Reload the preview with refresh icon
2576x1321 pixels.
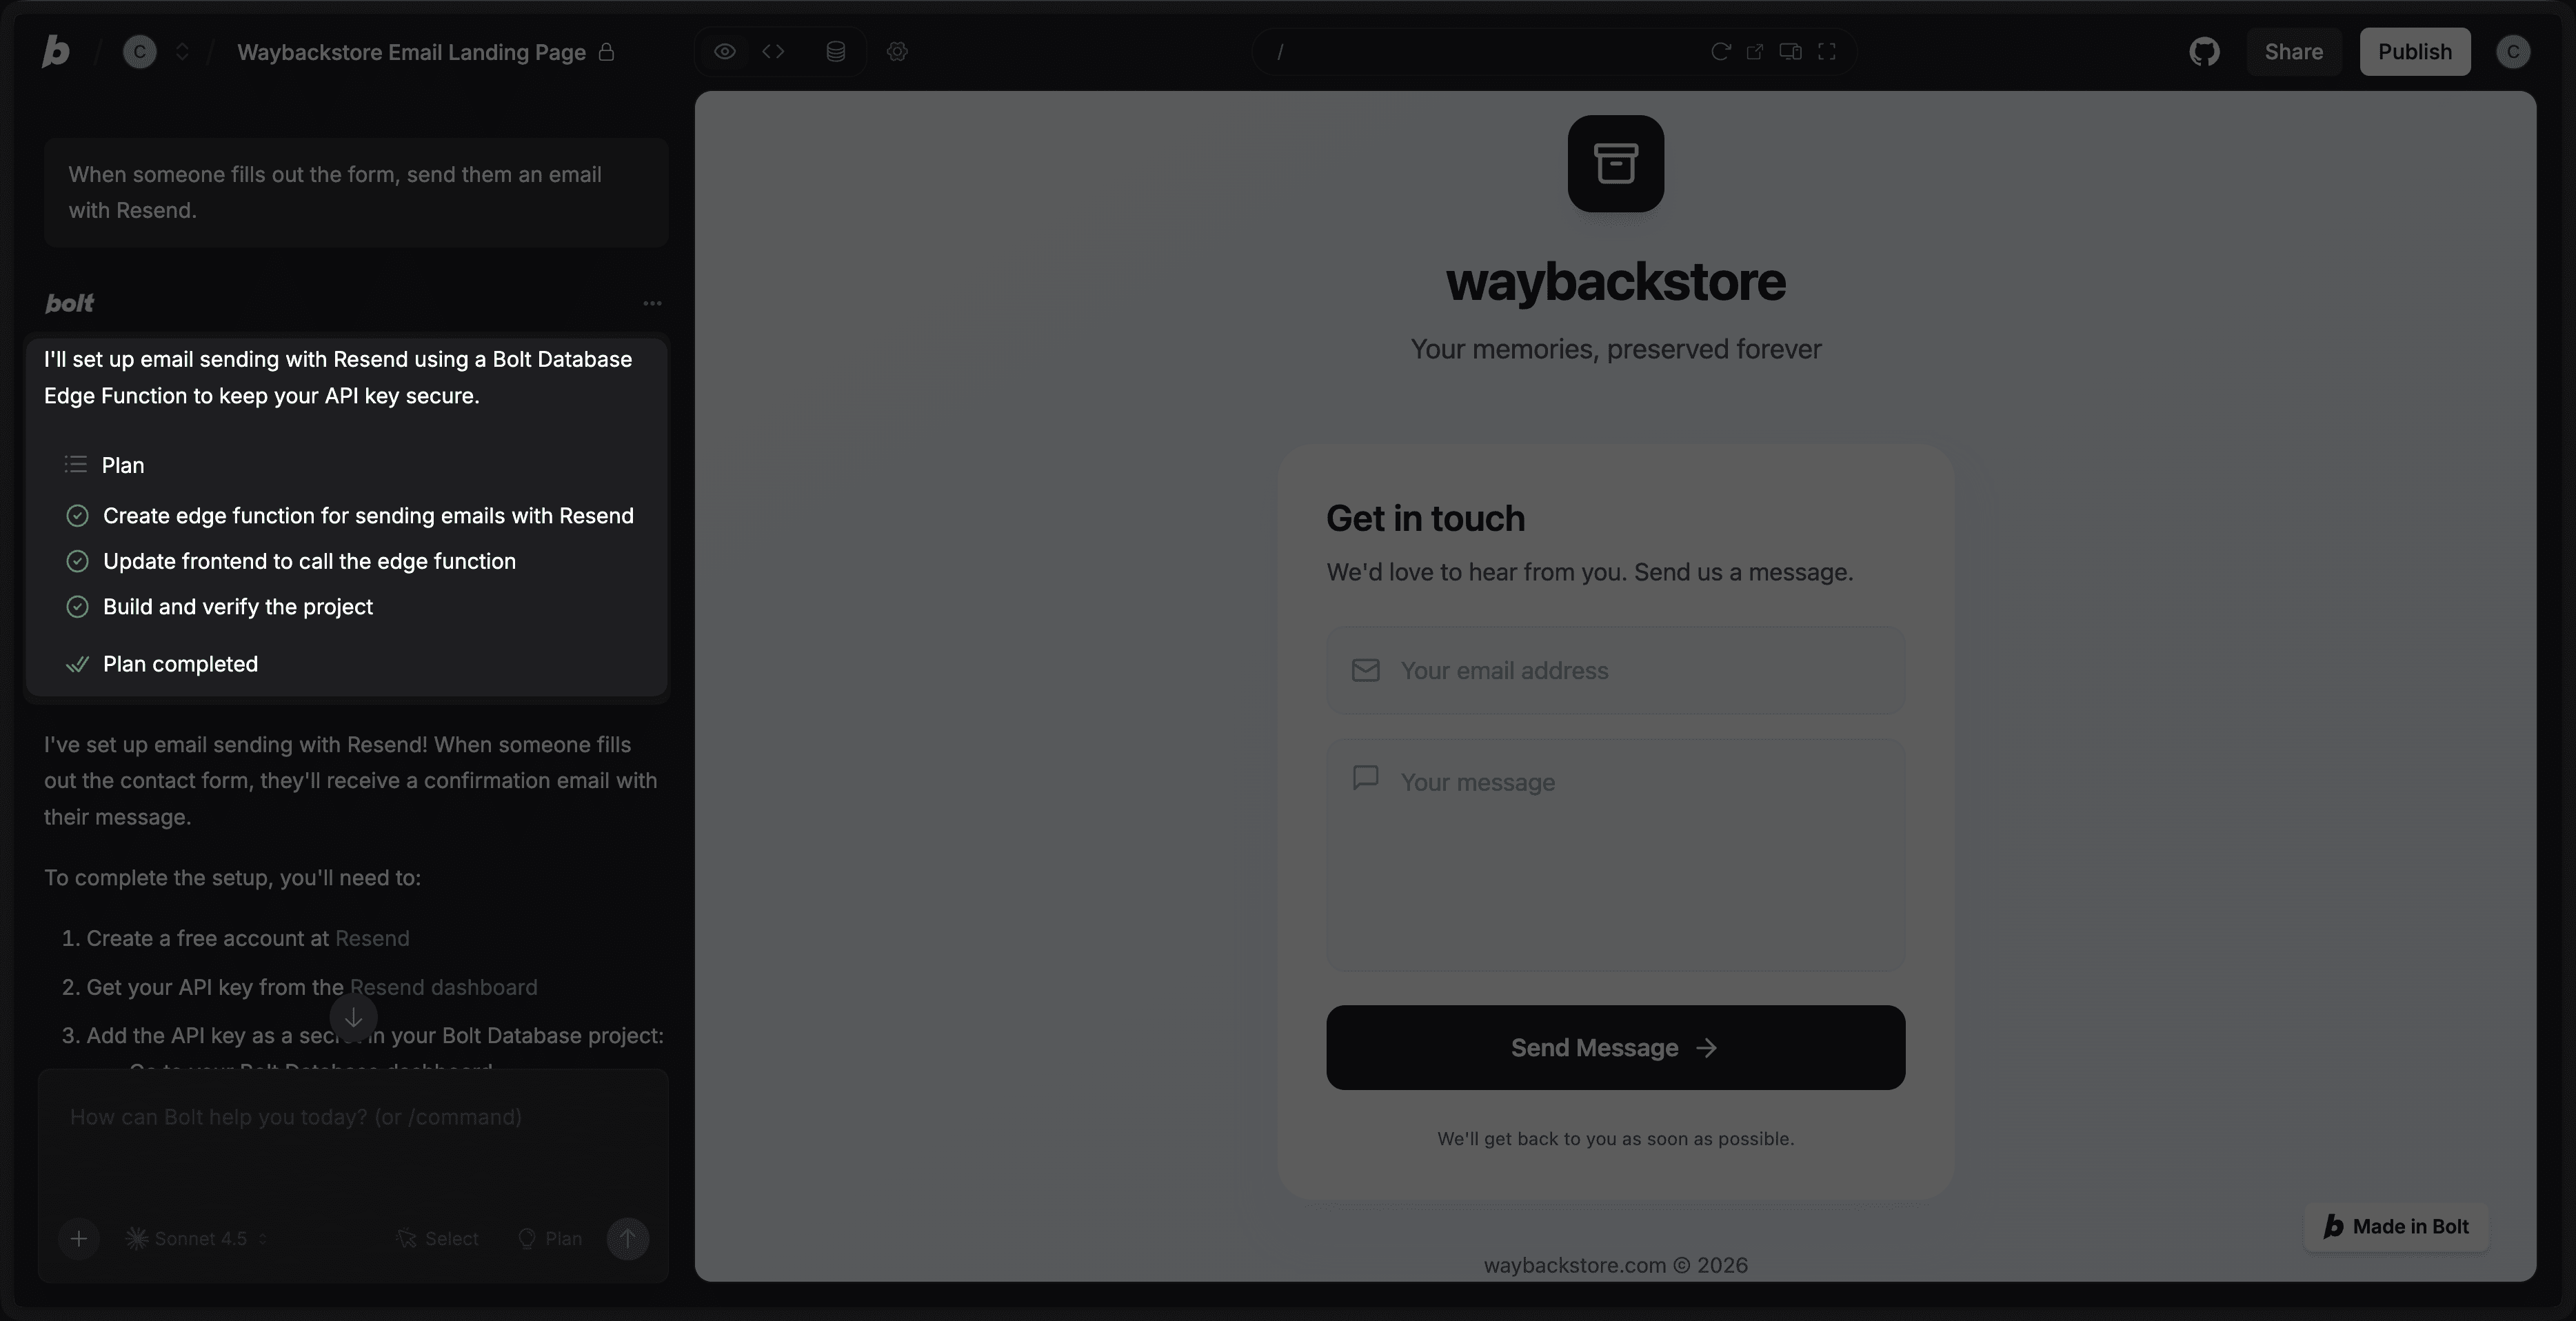1720,51
